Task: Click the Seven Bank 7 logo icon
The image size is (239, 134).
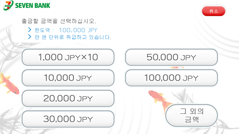Action: (8, 5)
